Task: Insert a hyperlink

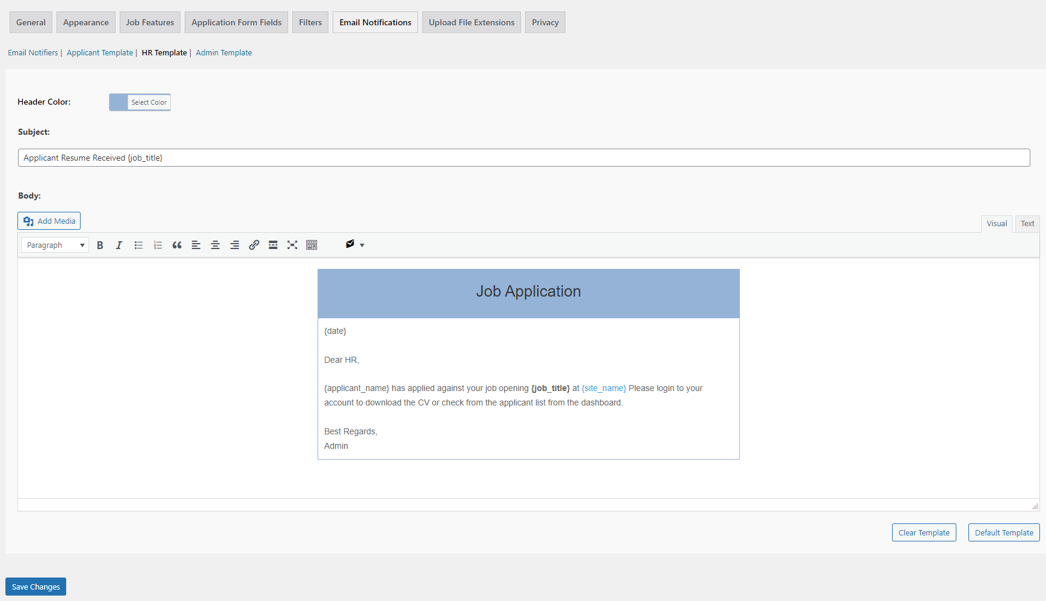Action: (254, 245)
